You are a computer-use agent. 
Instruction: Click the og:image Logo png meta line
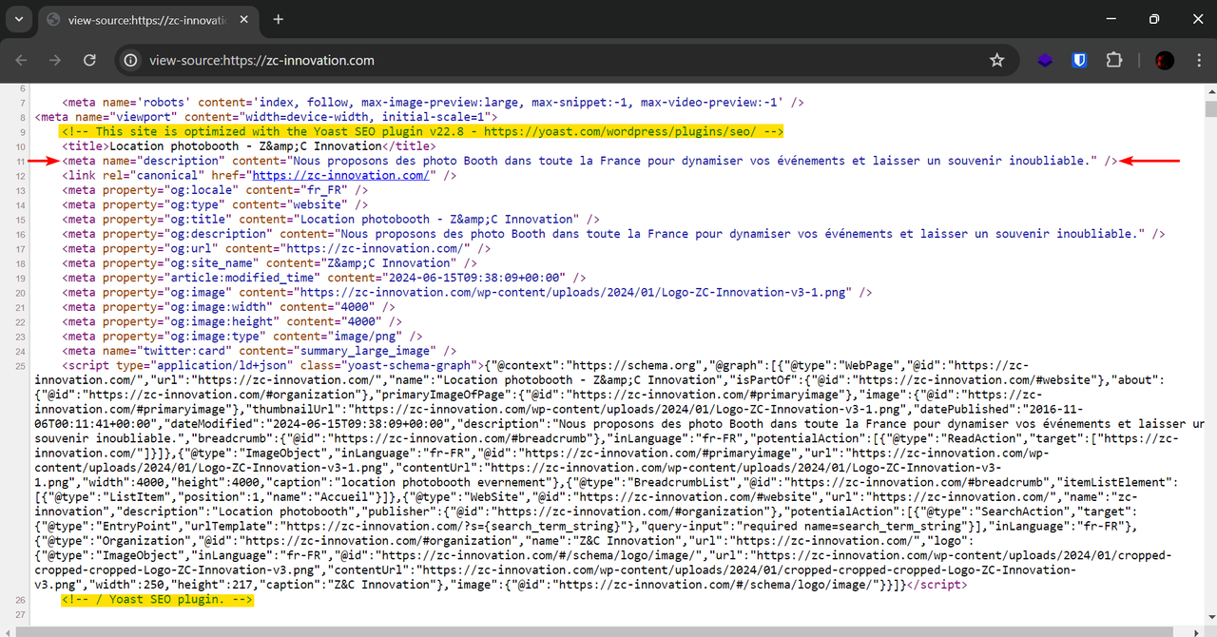pos(467,292)
